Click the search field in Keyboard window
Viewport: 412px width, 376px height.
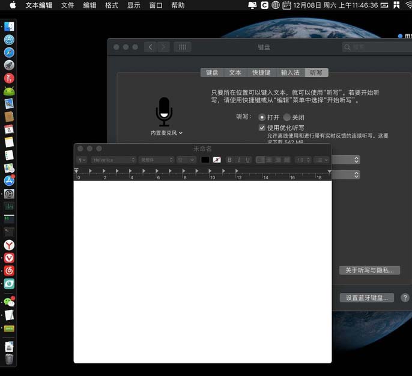[x=377, y=47]
